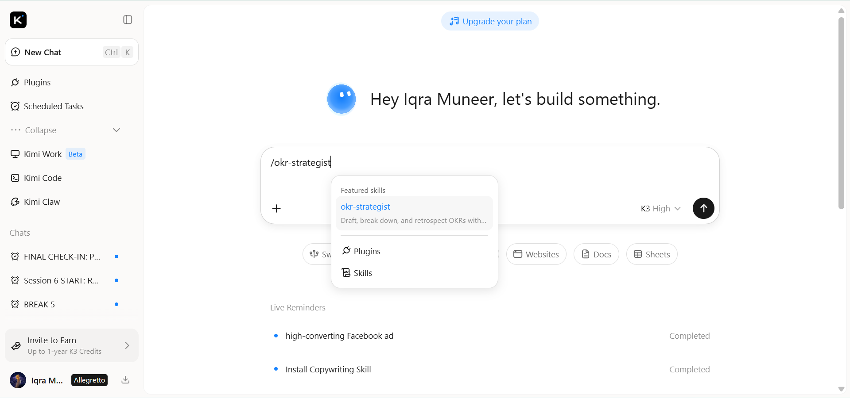Focus the chat message input field
The image size is (850, 398).
(490, 163)
